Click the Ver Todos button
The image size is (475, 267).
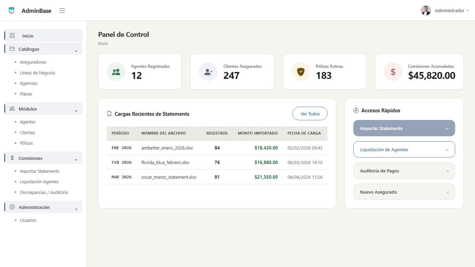(x=310, y=114)
